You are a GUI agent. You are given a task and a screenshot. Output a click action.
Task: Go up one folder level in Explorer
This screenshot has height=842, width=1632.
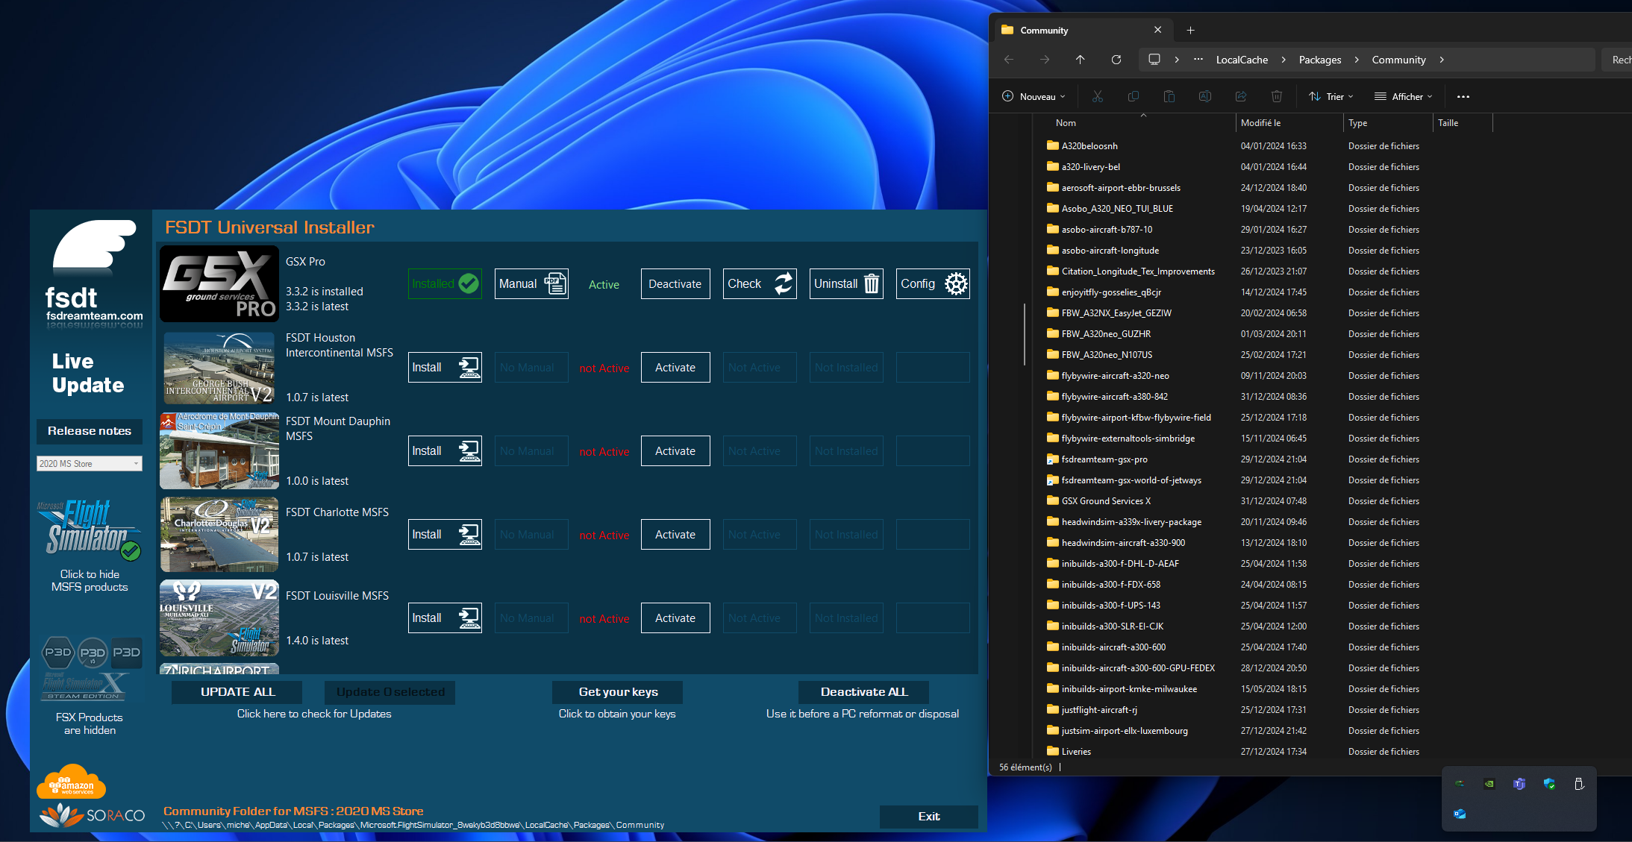[1080, 60]
